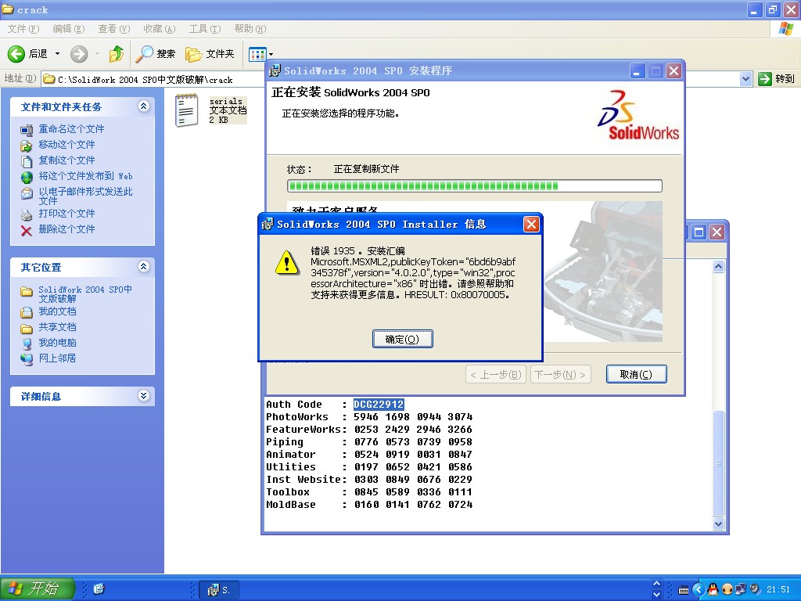The width and height of the screenshot is (801, 601).
Task: Open the Edit (编辑) menu
Action: pos(69,29)
